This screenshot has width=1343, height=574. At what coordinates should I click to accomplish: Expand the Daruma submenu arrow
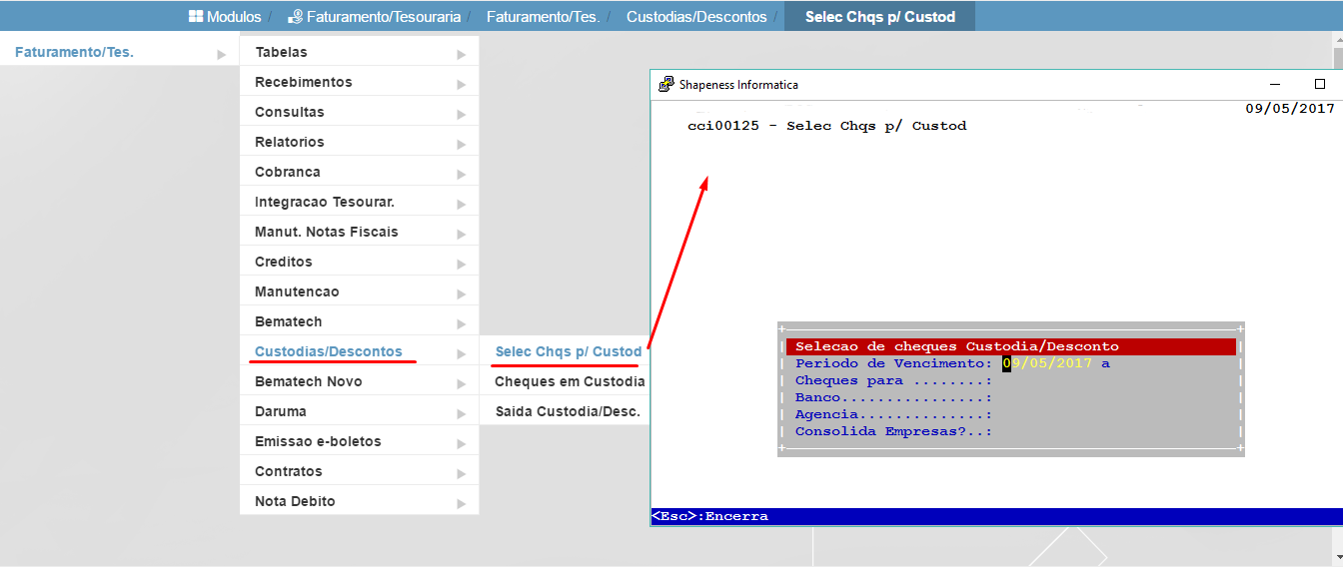point(462,413)
